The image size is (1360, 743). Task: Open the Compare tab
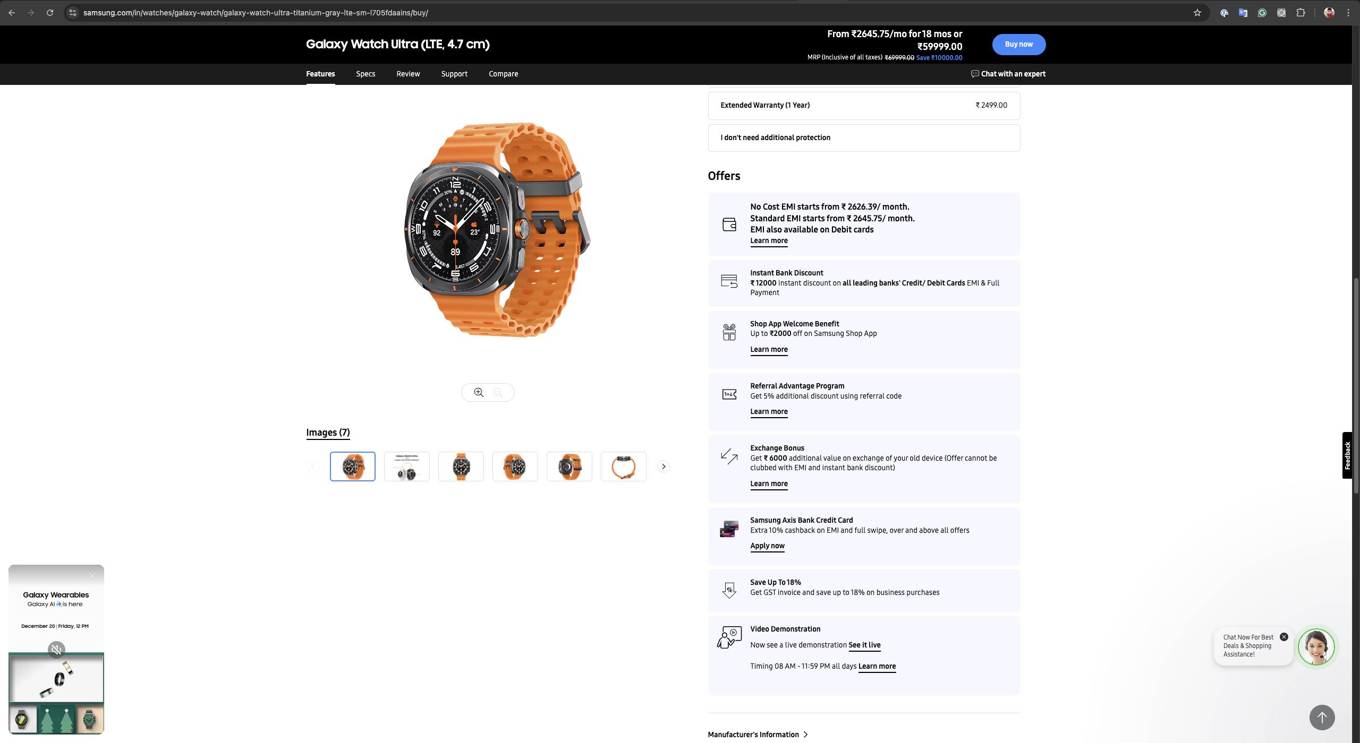click(503, 74)
